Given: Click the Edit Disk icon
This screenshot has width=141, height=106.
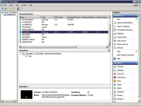Looking at the screenshot, I should tap(115, 34).
